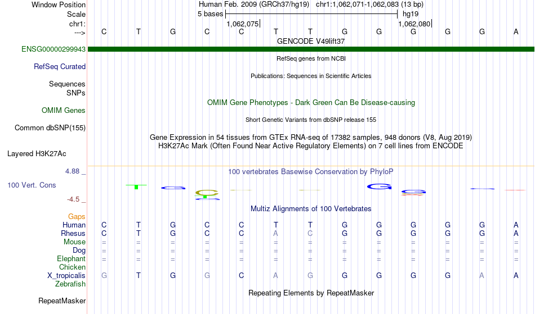The image size is (535, 314).
Task: Click Short Genetic Variants from dbSNP title
Action: point(311,120)
